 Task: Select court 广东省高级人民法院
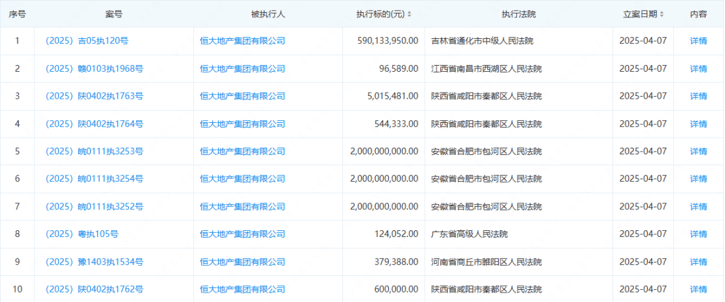(469, 234)
